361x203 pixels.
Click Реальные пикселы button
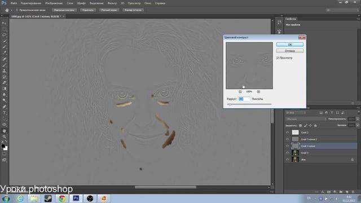[64, 10]
